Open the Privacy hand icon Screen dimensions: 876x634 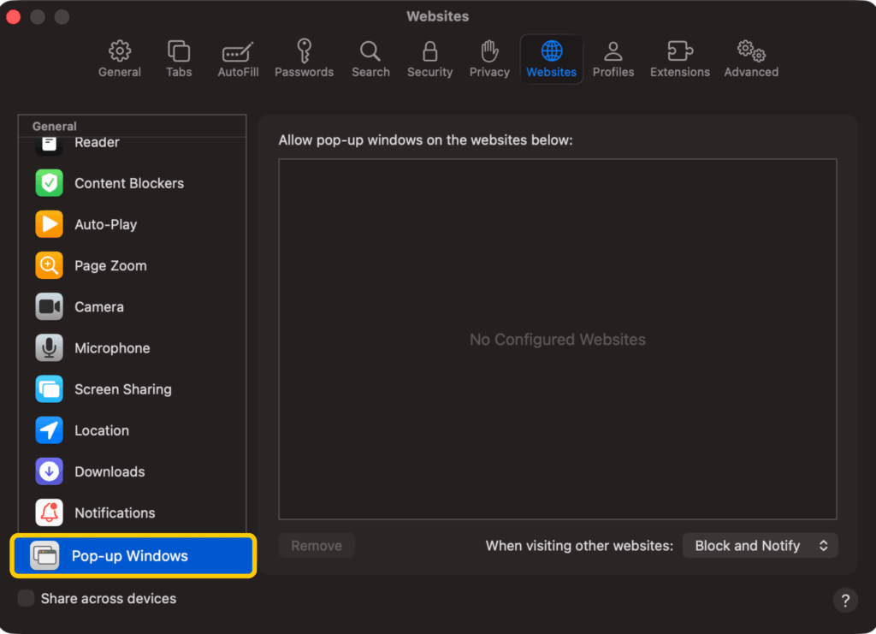click(x=489, y=51)
